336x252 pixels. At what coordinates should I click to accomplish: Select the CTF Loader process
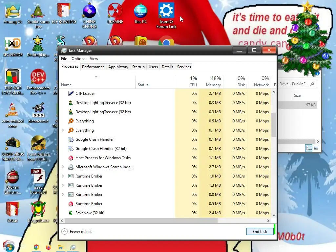coord(165,94)
